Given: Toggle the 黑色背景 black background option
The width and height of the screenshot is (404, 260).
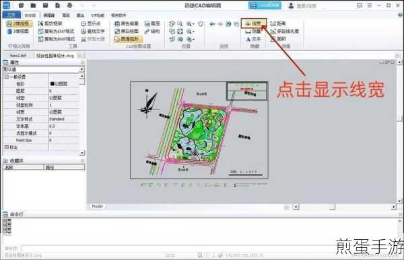Looking at the screenshot, I should (127, 24).
